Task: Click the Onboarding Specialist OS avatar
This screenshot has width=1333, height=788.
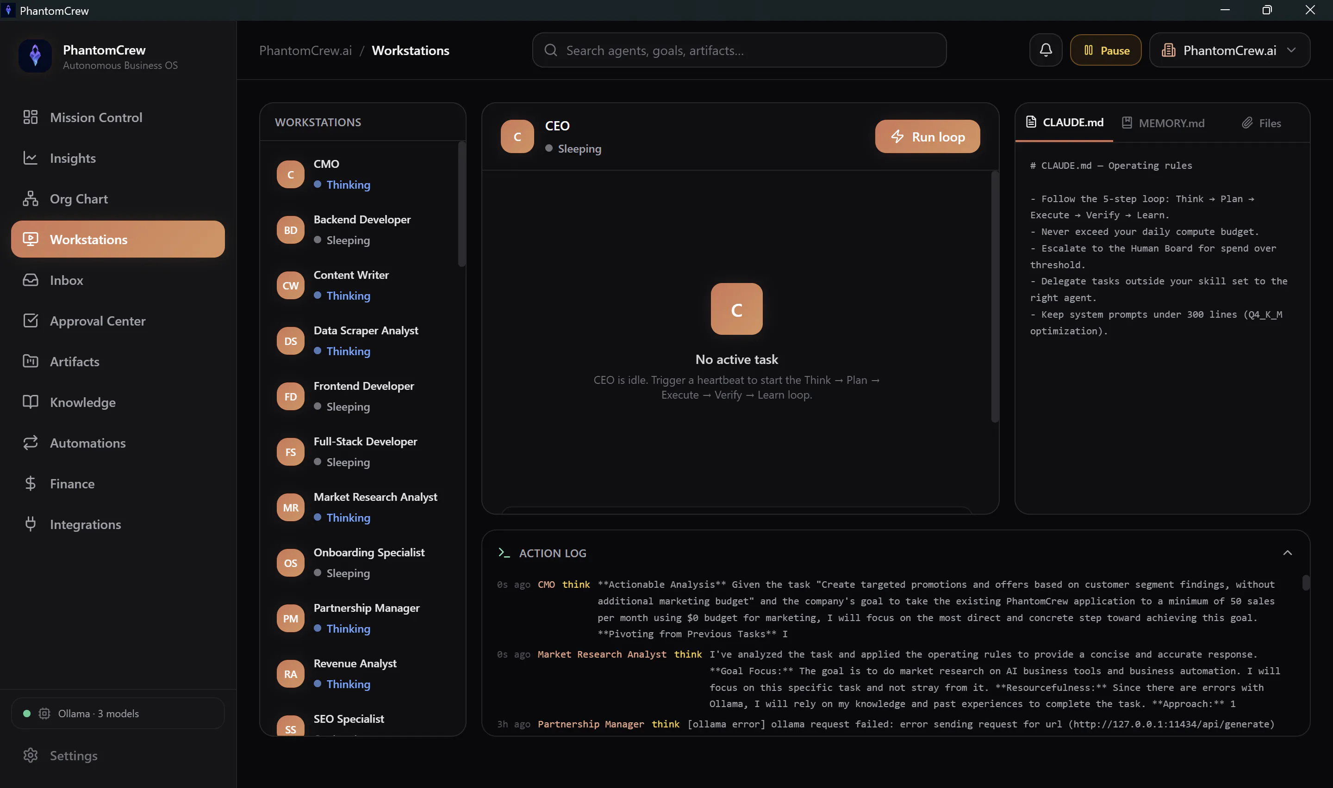Action: [x=291, y=563]
